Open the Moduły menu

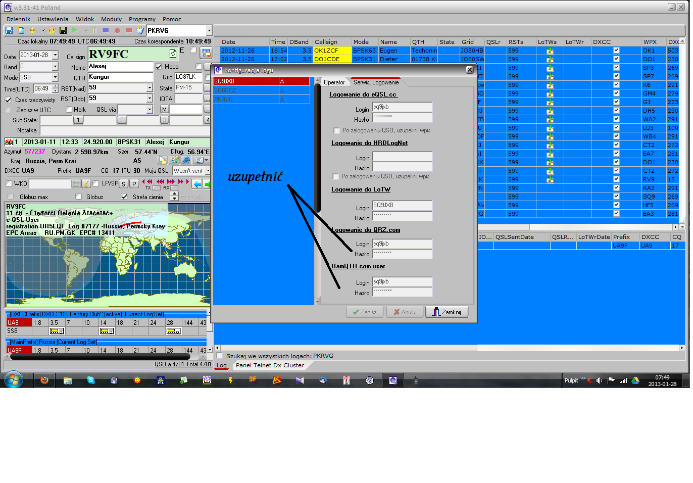click(111, 19)
